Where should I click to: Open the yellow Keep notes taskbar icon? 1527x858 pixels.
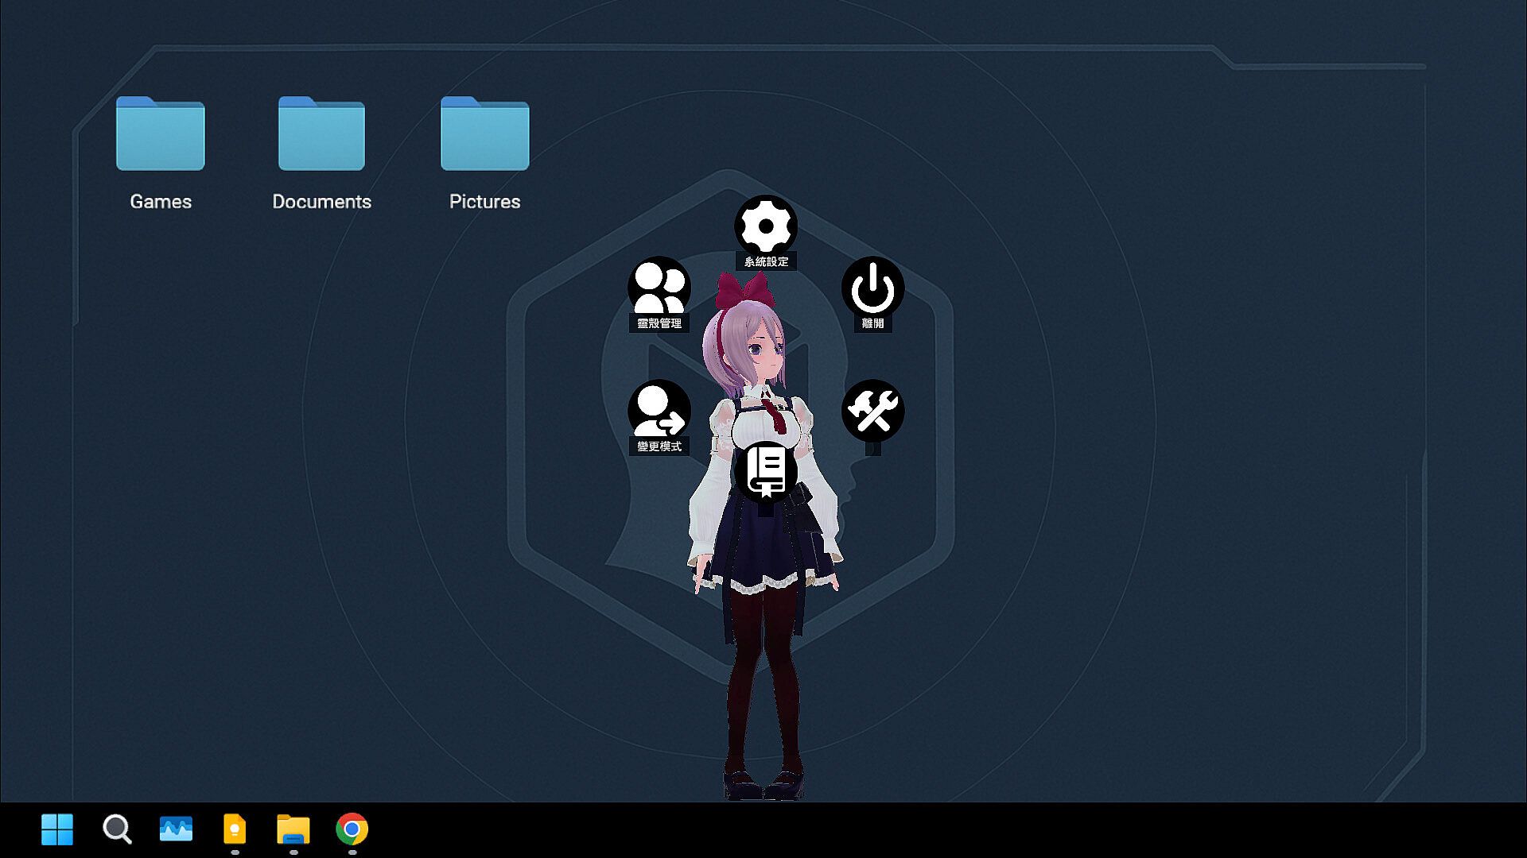(x=235, y=829)
